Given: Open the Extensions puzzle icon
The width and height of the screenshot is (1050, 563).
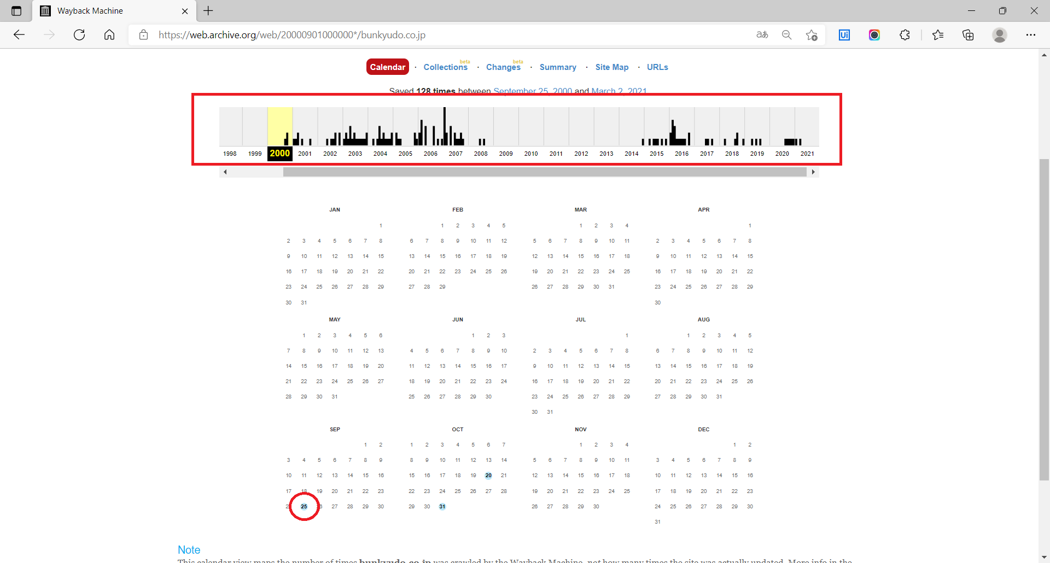Looking at the screenshot, I should click(x=905, y=35).
